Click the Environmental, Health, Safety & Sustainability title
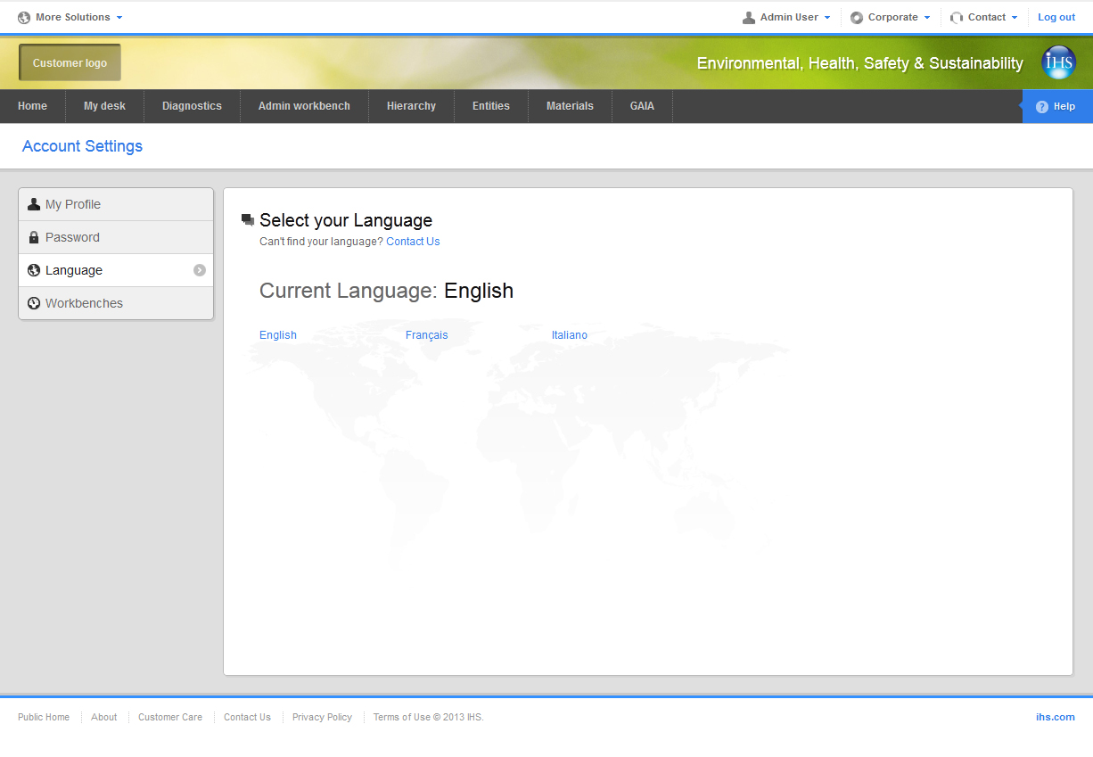 pyautogui.click(x=860, y=63)
